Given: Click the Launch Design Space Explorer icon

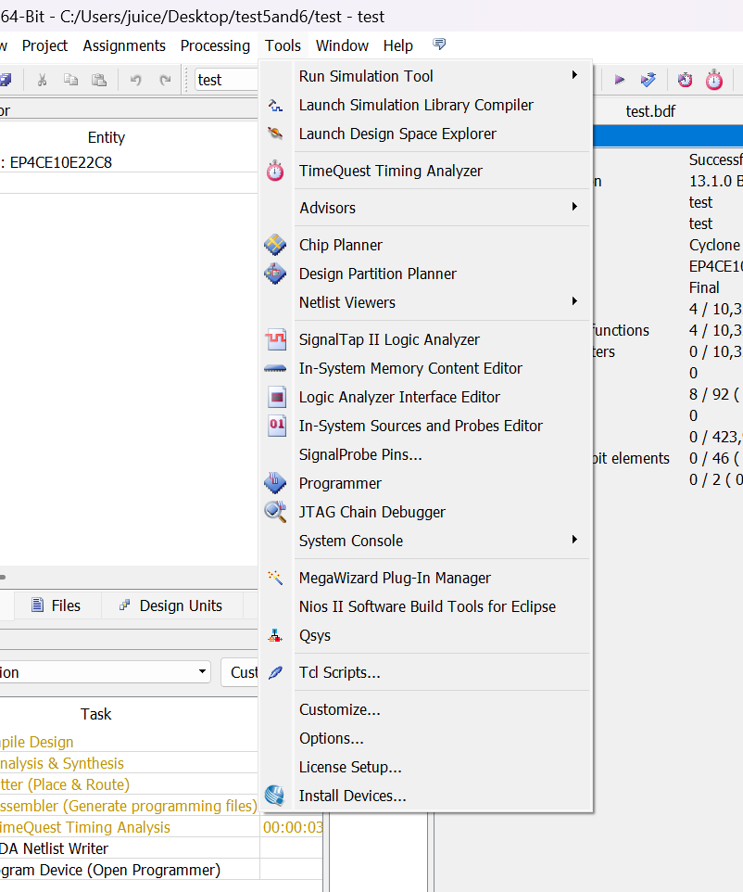Looking at the screenshot, I should click(275, 134).
